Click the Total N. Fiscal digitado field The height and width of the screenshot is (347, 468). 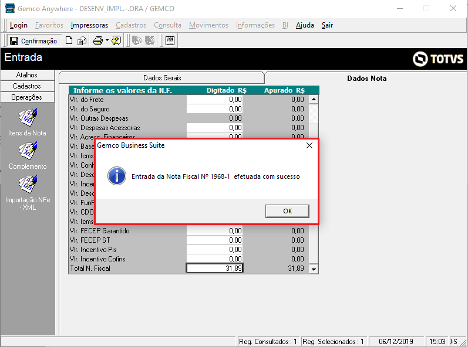click(214, 268)
